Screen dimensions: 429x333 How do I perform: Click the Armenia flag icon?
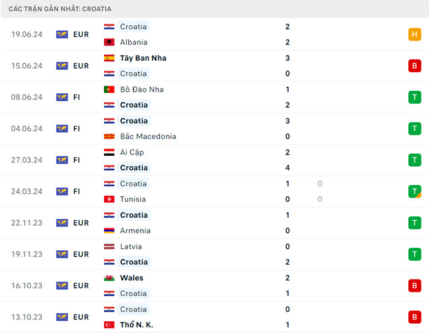point(109,231)
